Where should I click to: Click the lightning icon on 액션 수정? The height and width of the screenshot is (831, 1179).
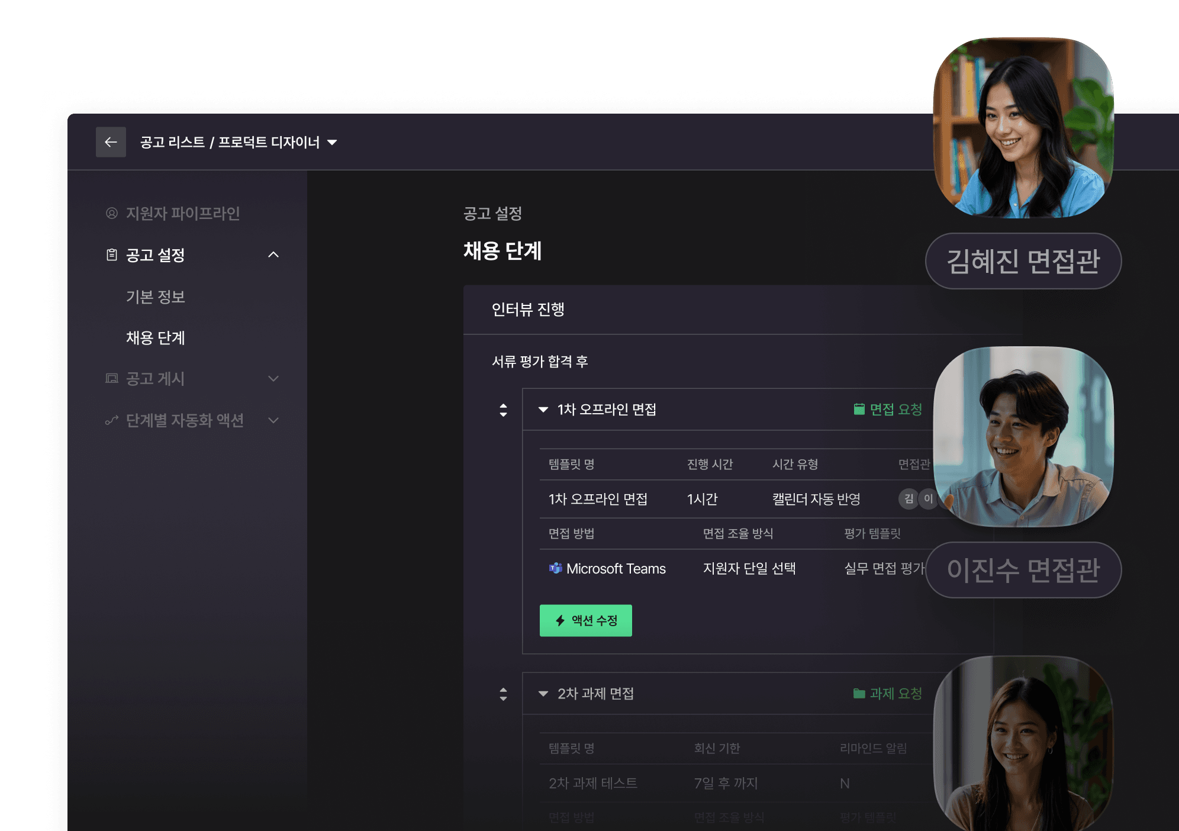(x=560, y=620)
